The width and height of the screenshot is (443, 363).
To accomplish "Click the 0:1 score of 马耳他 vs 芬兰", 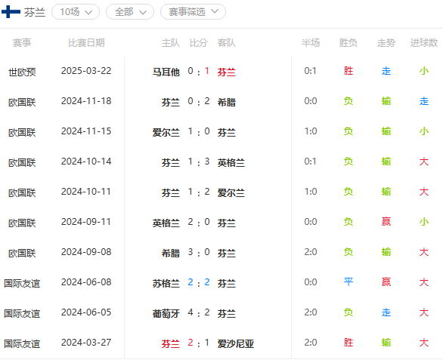I will (x=199, y=72).
